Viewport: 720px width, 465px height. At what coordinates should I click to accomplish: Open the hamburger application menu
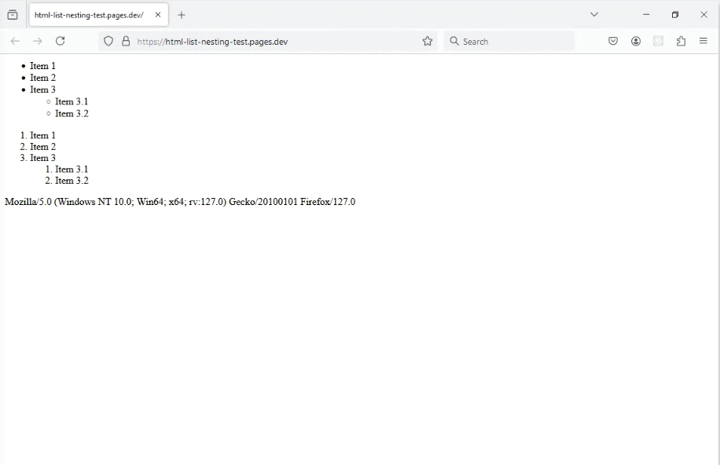pos(703,41)
